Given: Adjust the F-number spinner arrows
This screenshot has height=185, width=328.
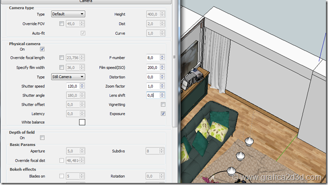Looking at the screenshot, I should 162,58.
